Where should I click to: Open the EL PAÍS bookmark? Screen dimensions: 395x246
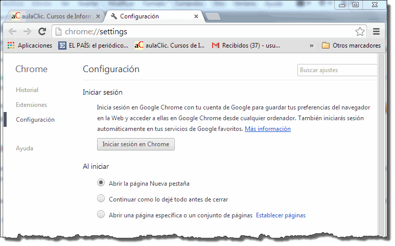[94, 46]
